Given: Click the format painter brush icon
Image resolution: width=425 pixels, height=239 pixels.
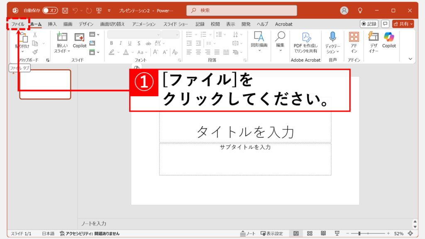Looking at the screenshot, I should 35,52.
